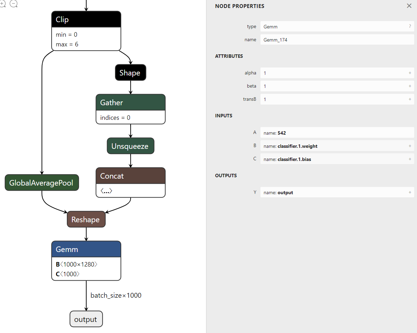Expand the beta attribute details
This screenshot has height=333, width=417.
pyautogui.click(x=410, y=86)
